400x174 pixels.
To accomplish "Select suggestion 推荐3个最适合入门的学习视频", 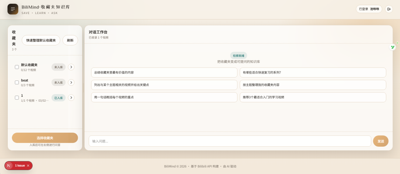I will click(x=313, y=98).
